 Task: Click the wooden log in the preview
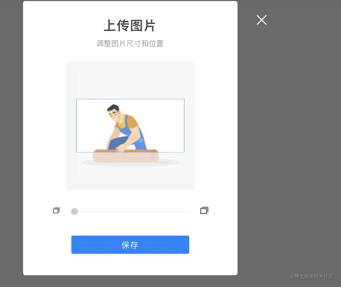(126, 156)
